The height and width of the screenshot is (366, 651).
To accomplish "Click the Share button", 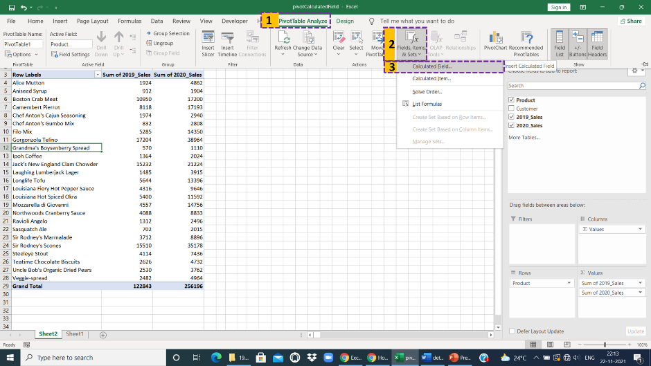I will pyautogui.click(x=630, y=21).
